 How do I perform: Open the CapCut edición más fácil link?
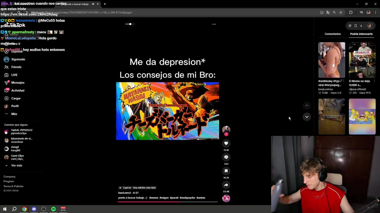[137, 188]
